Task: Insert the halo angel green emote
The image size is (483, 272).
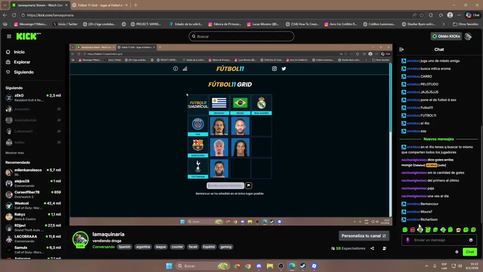Action: [428, 230]
